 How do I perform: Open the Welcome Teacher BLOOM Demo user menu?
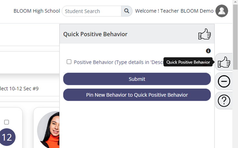[174, 11]
